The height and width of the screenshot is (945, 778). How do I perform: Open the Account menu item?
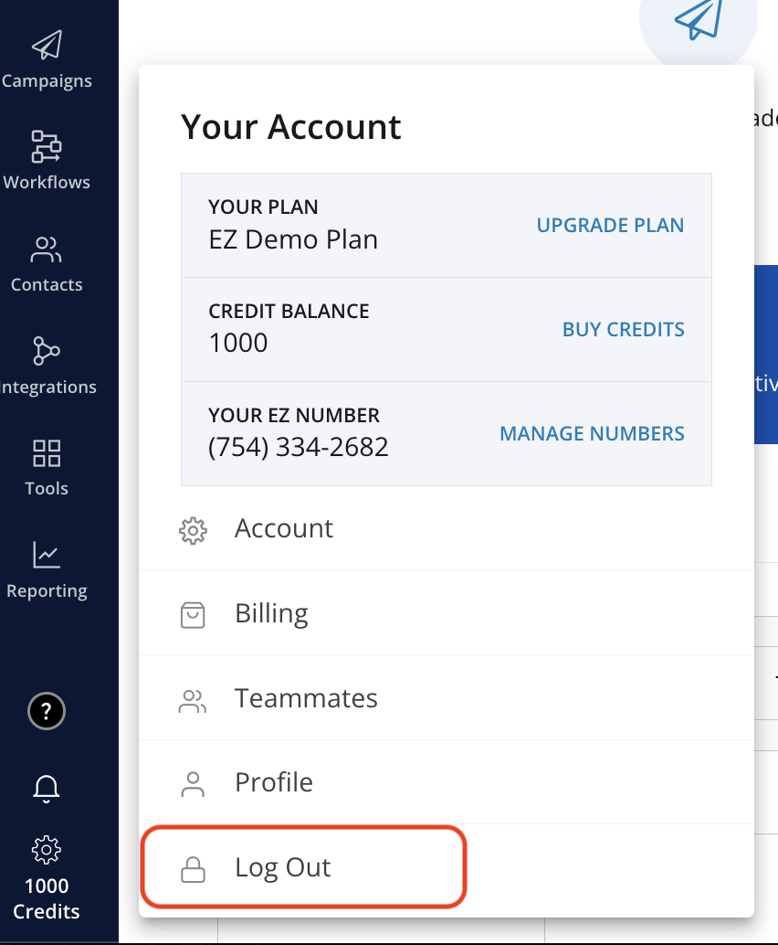click(x=447, y=528)
